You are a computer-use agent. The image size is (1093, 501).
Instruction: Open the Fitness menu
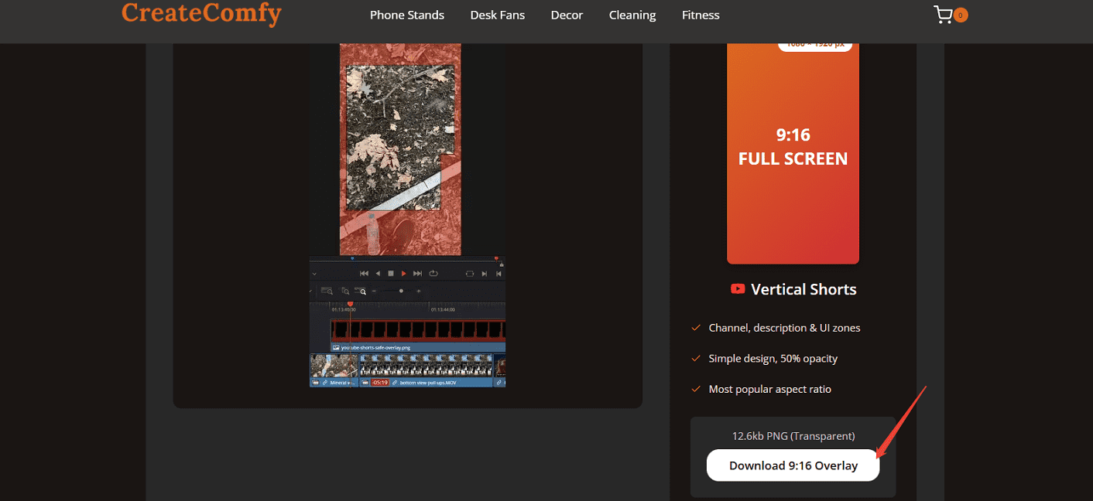[x=700, y=15]
